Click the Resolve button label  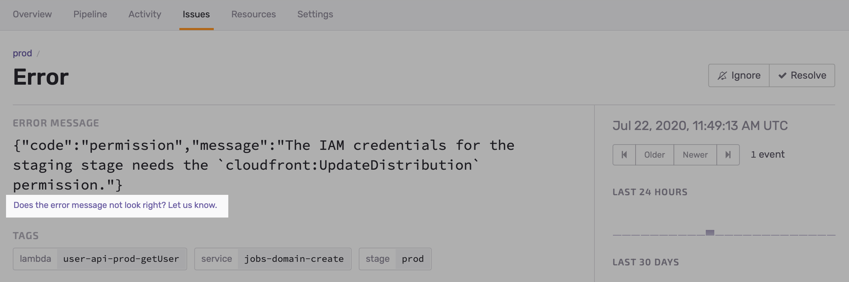click(808, 75)
